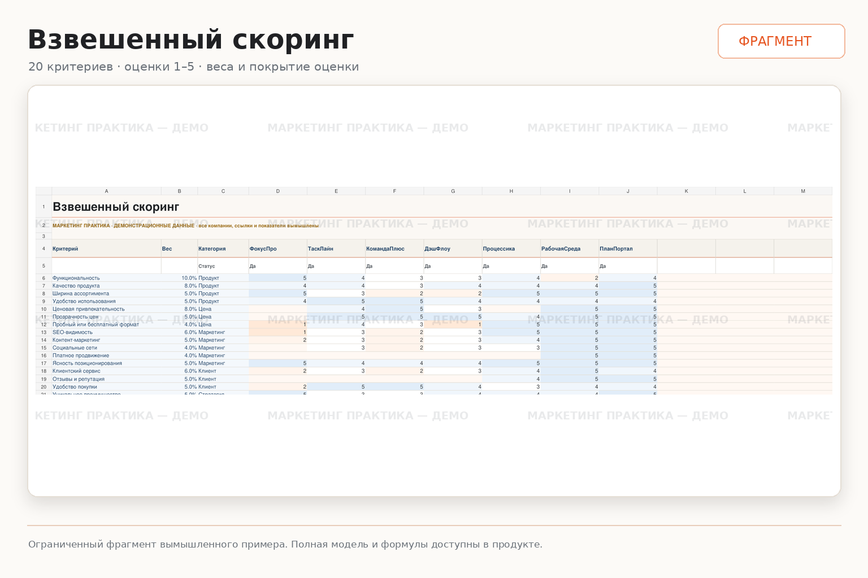Select column C header
Image resolution: width=868 pixels, height=578 pixels.
[x=223, y=191]
